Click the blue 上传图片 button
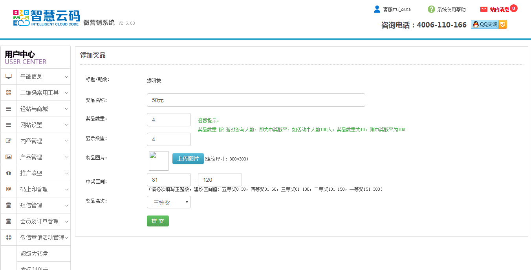The image size is (531, 270). 188,159
